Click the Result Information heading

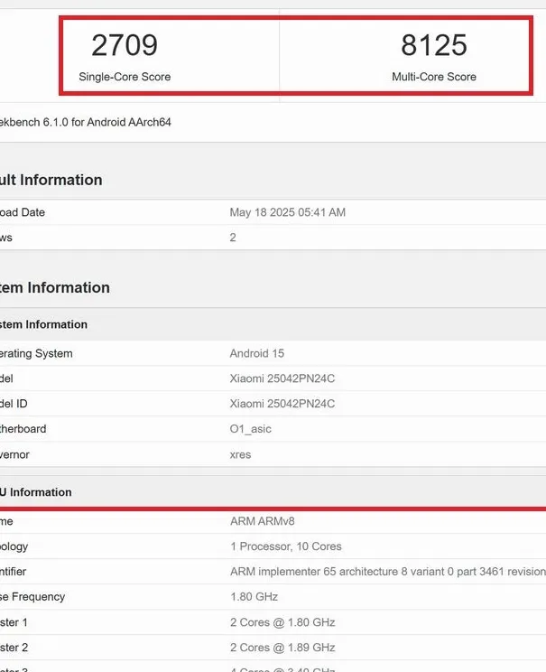[51, 180]
